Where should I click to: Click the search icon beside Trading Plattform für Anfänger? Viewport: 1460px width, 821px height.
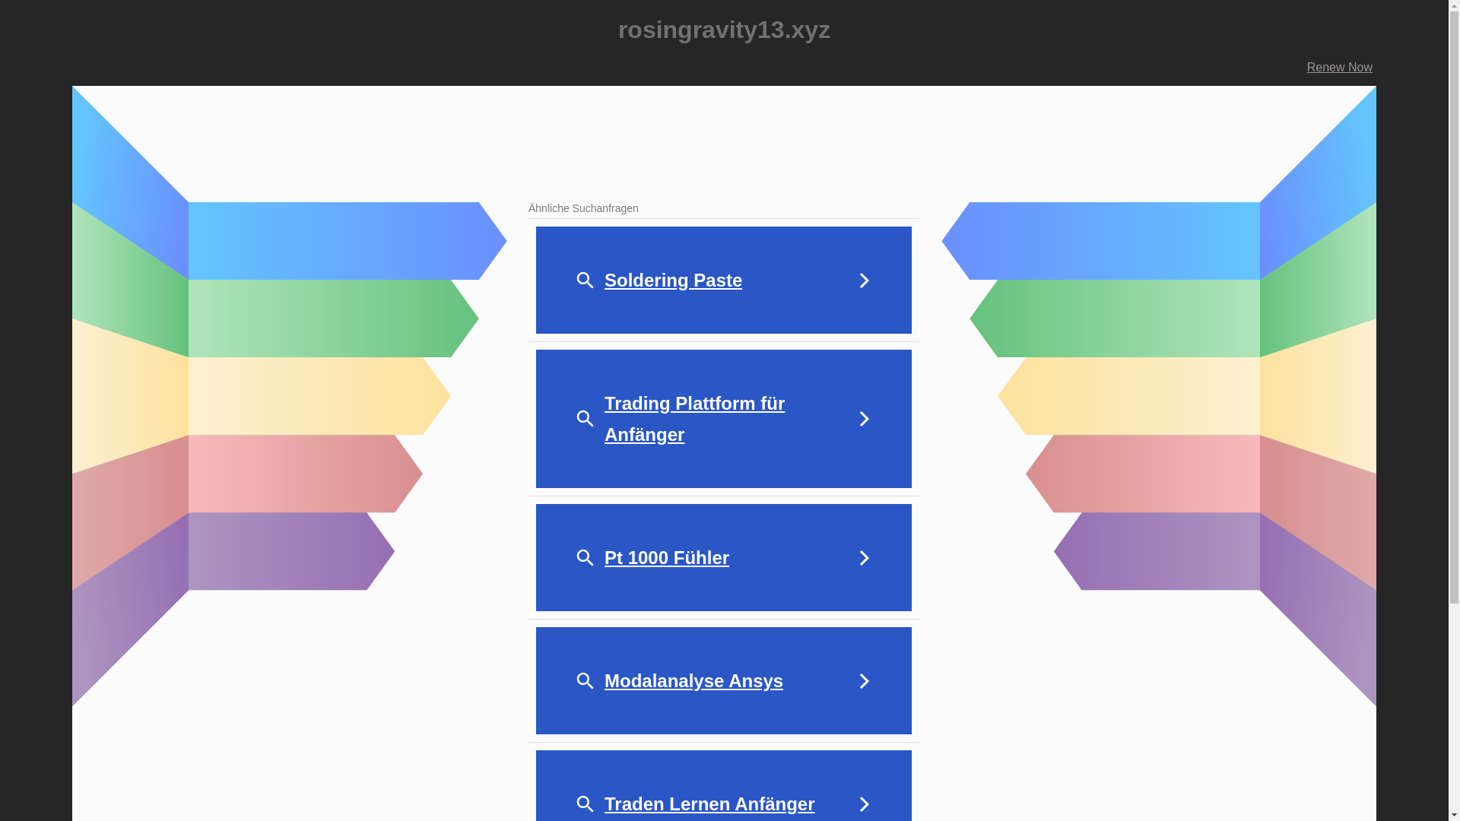(585, 419)
